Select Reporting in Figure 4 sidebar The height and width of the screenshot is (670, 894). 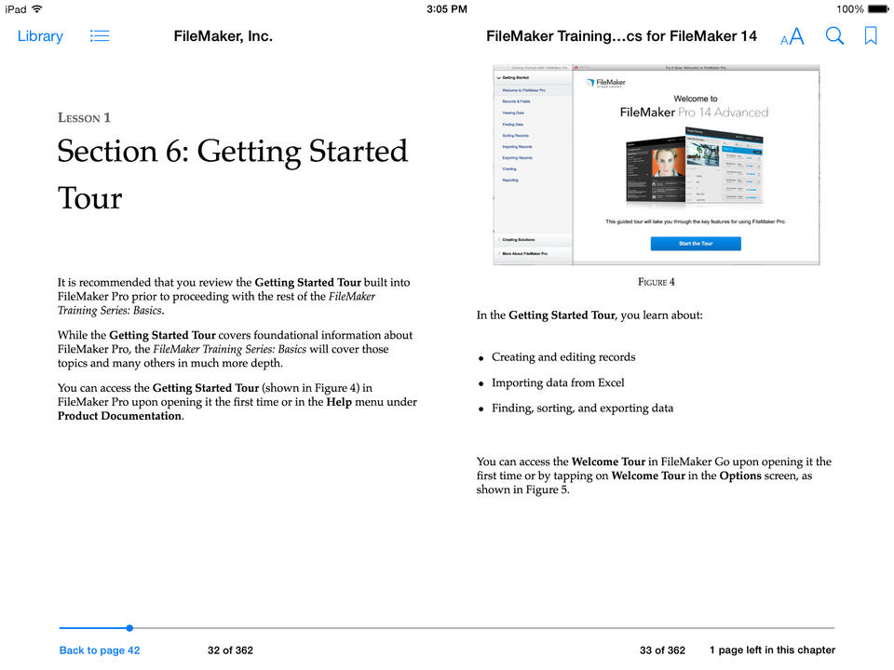510,180
